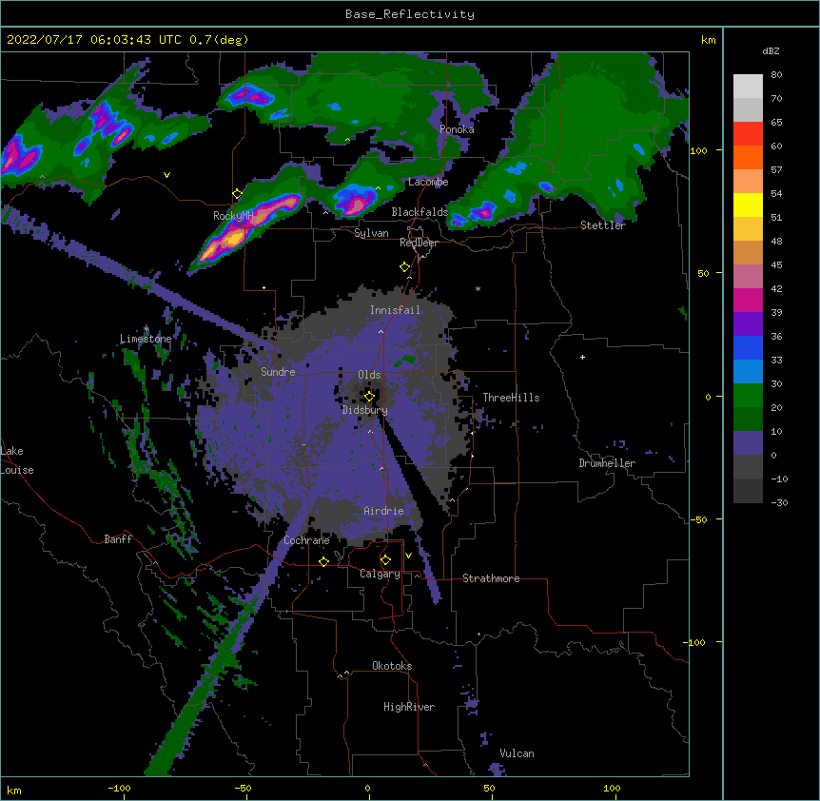The image size is (820, 801).
Task: Click the Calgary city label
Action: tap(380, 574)
